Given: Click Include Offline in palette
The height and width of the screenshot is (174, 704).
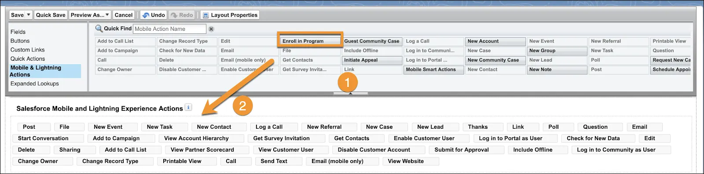Looking at the screenshot, I should coord(372,51).
